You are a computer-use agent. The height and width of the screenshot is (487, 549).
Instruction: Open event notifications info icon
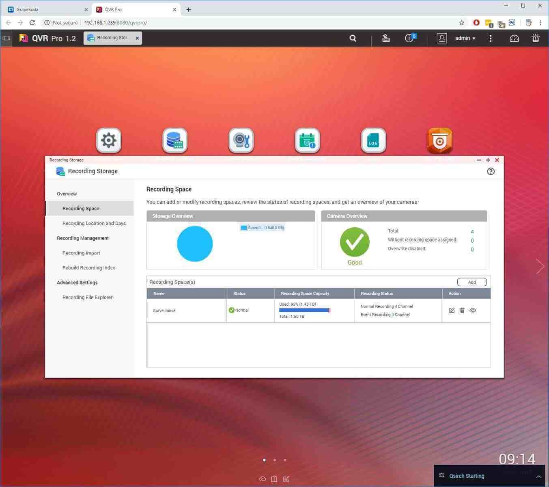(409, 38)
